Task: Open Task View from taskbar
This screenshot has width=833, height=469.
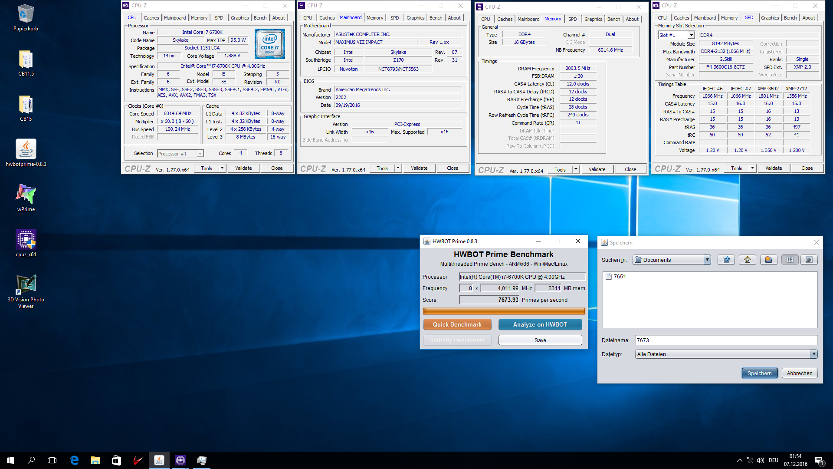Action: (x=52, y=460)
